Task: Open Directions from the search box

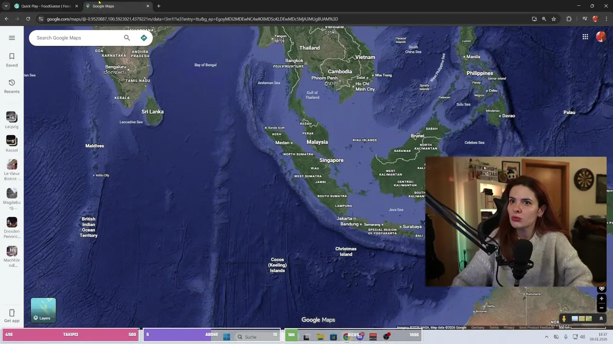Action: click(x=144, y=38)
